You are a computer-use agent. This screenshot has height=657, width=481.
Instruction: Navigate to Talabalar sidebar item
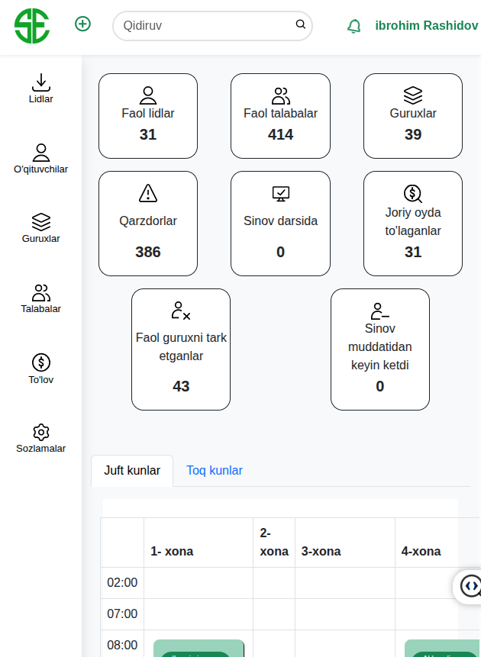pos(41,298)
